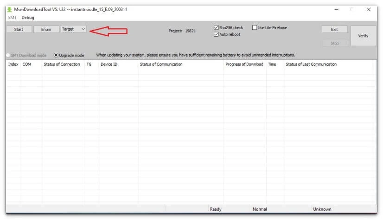The image size is (383, 220).
Task: Select the Upgrade mode radio button
Action: pos(56,55)
